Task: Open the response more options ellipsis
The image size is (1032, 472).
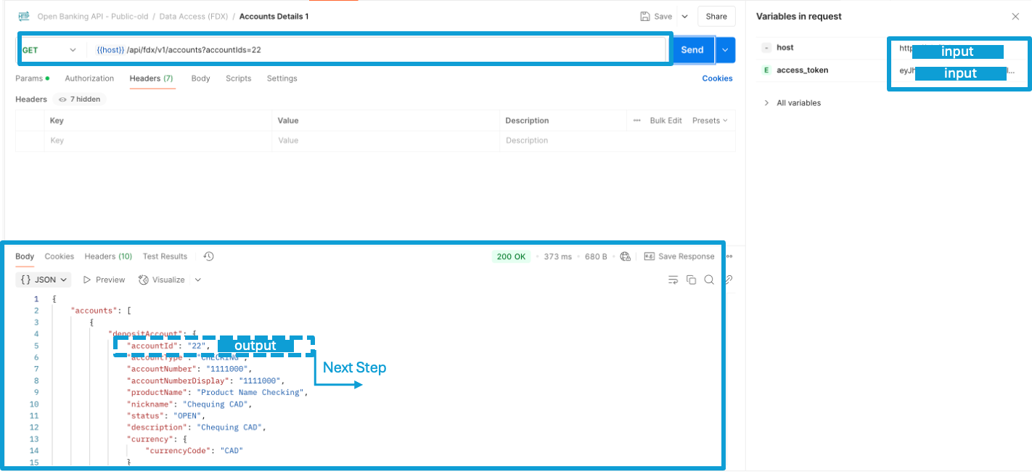Action: (x=730, y=256)
